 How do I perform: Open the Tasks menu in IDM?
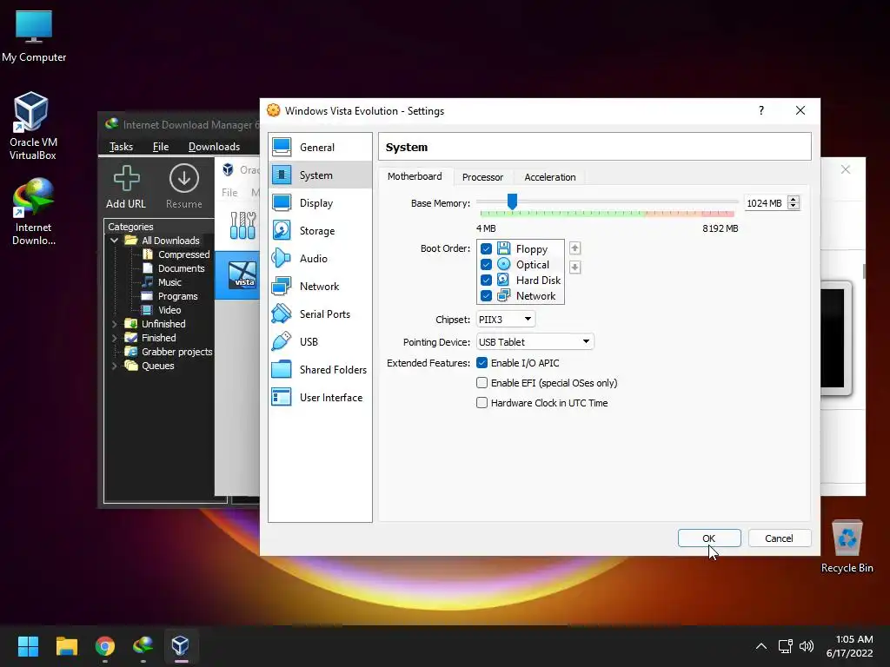pyautogui.click(x=121, y=147)
